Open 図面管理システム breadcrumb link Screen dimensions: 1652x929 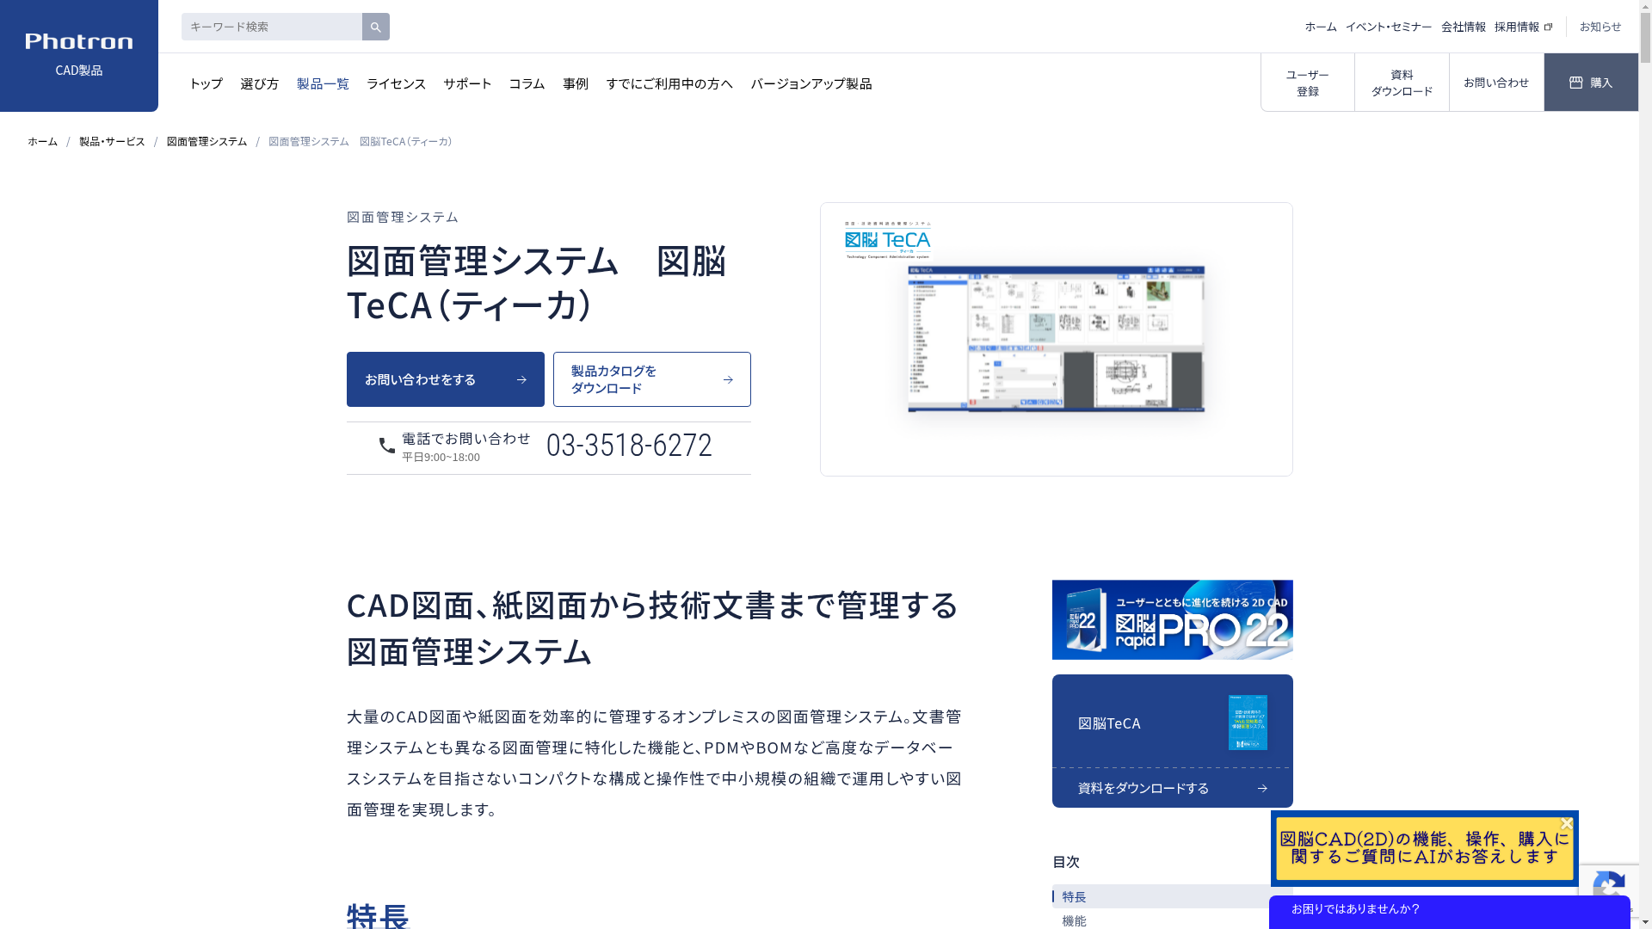206,141
